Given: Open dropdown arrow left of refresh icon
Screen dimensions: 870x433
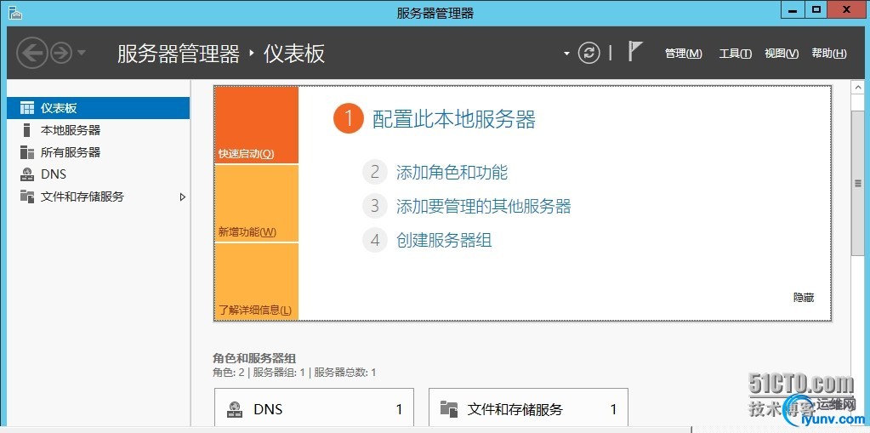Looking at the screenshot, I should (x=566, y=54).
